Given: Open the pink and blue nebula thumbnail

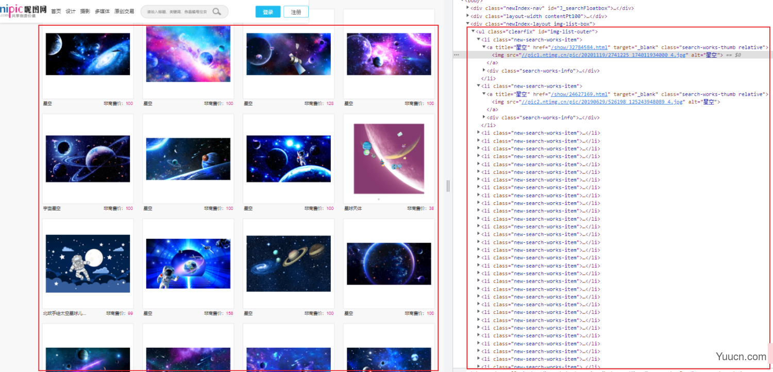Looking at the screenshot, I should 188,54.
